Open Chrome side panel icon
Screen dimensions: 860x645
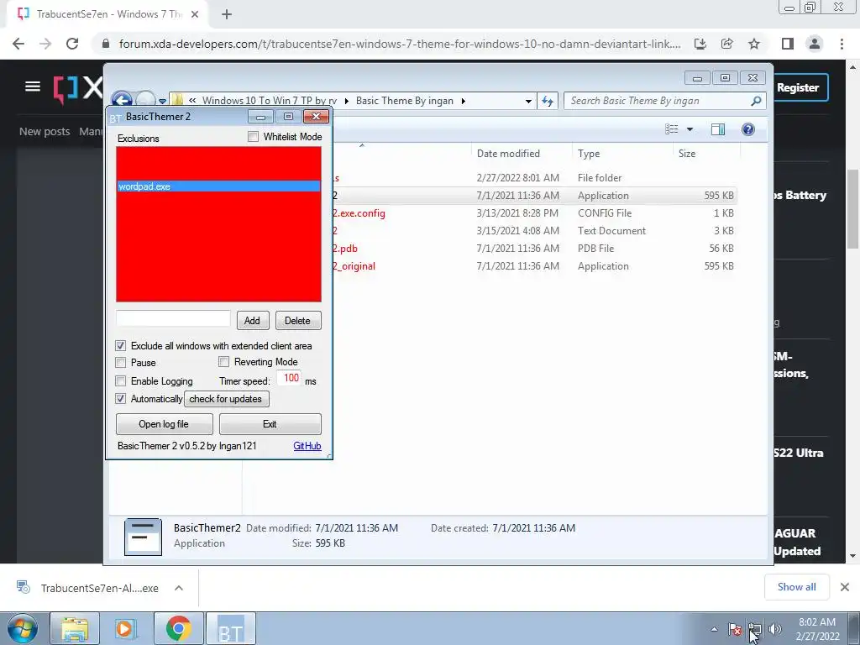coord(788,44)
